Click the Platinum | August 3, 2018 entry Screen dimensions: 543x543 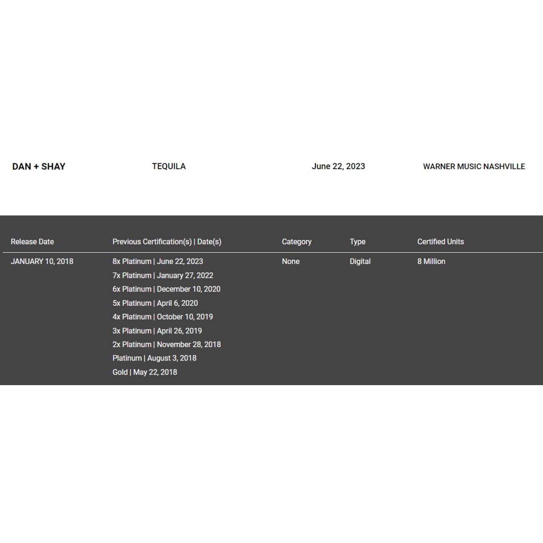point(155,358)
